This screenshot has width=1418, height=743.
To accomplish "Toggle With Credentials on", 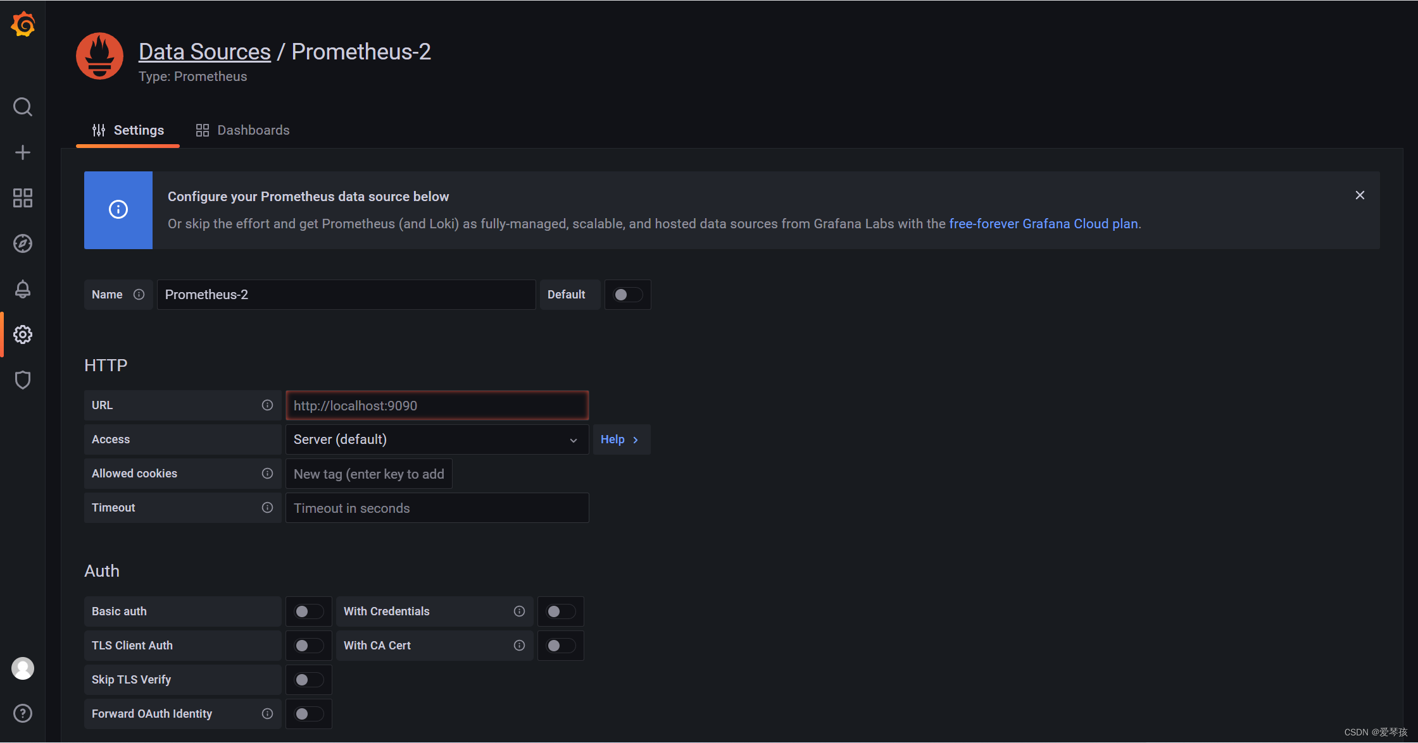I will click(x=560, y=611).
